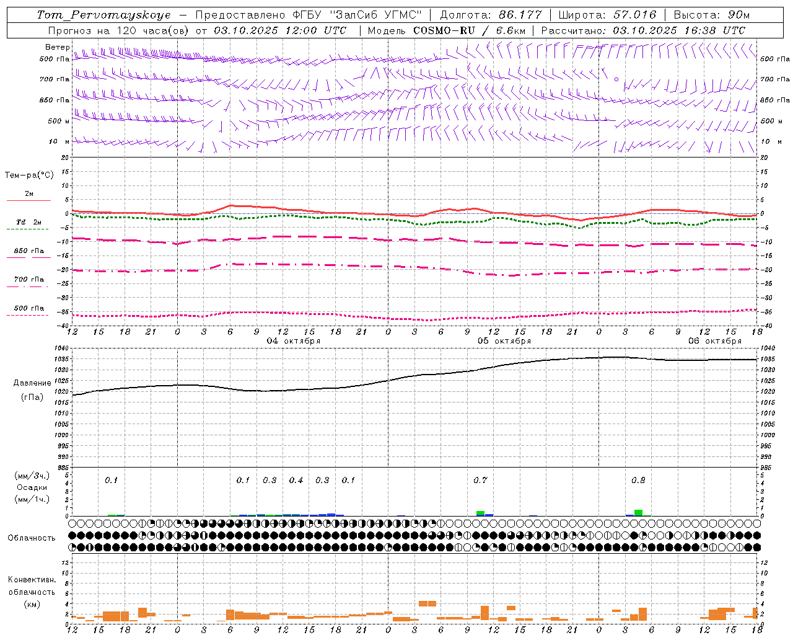The width and height of the screenshot is (793, 635).
Task: Select the forecast start 03.10.2025 12:00 UTC
Action: pos(280,30)
